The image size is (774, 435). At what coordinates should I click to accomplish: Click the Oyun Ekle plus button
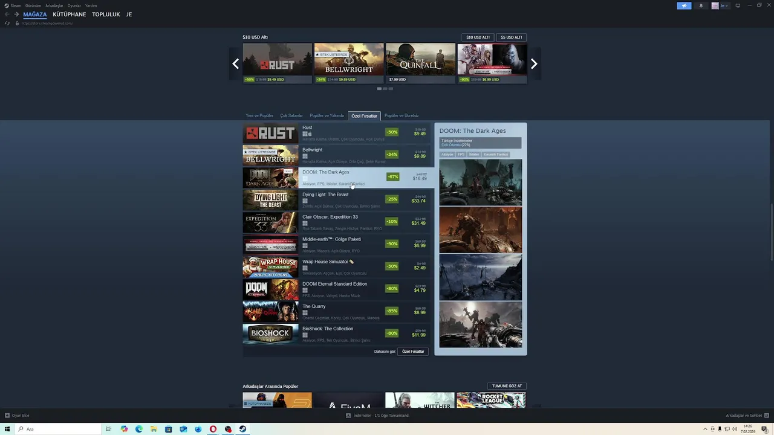click(7, 416)
